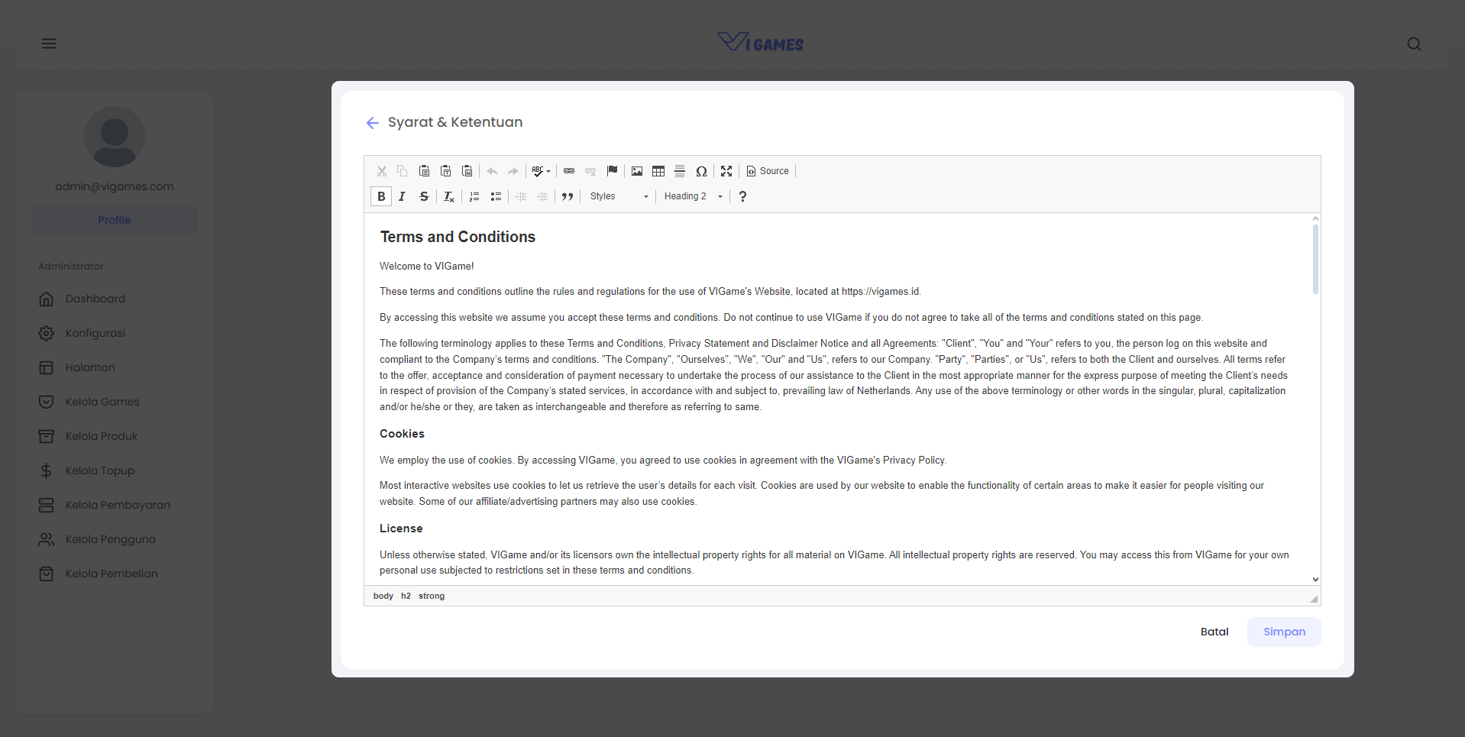Screen dimensions: 1465x737
Task: Click the decrease indent icon
Action: 521,196
